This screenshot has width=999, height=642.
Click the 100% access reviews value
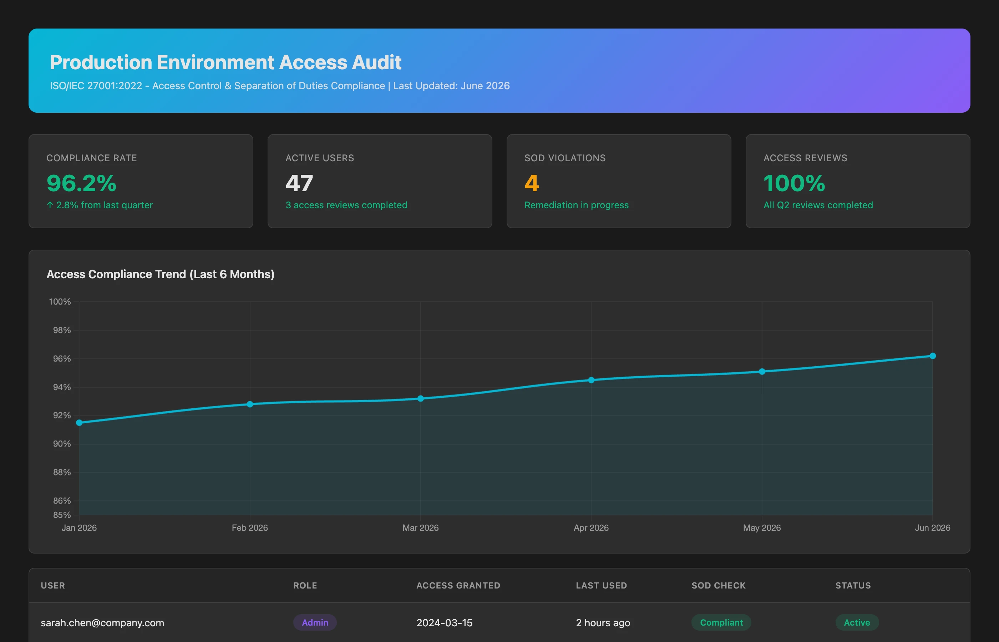[794, 183]
